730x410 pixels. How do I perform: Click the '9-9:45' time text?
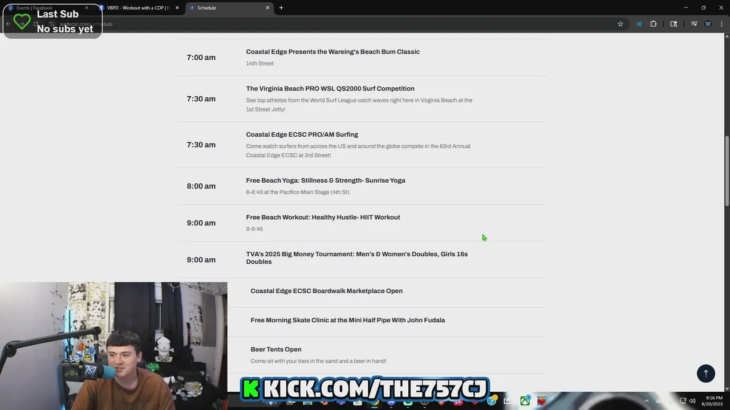254,229
